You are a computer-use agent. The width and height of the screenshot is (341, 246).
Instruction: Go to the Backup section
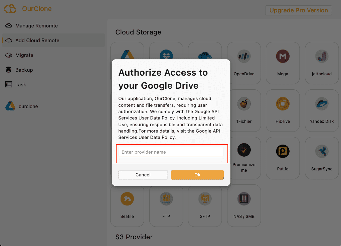(x=24, y=70)
